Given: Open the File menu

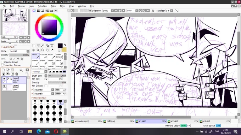Looking at the screenshot, I should (x=4, y=6).
